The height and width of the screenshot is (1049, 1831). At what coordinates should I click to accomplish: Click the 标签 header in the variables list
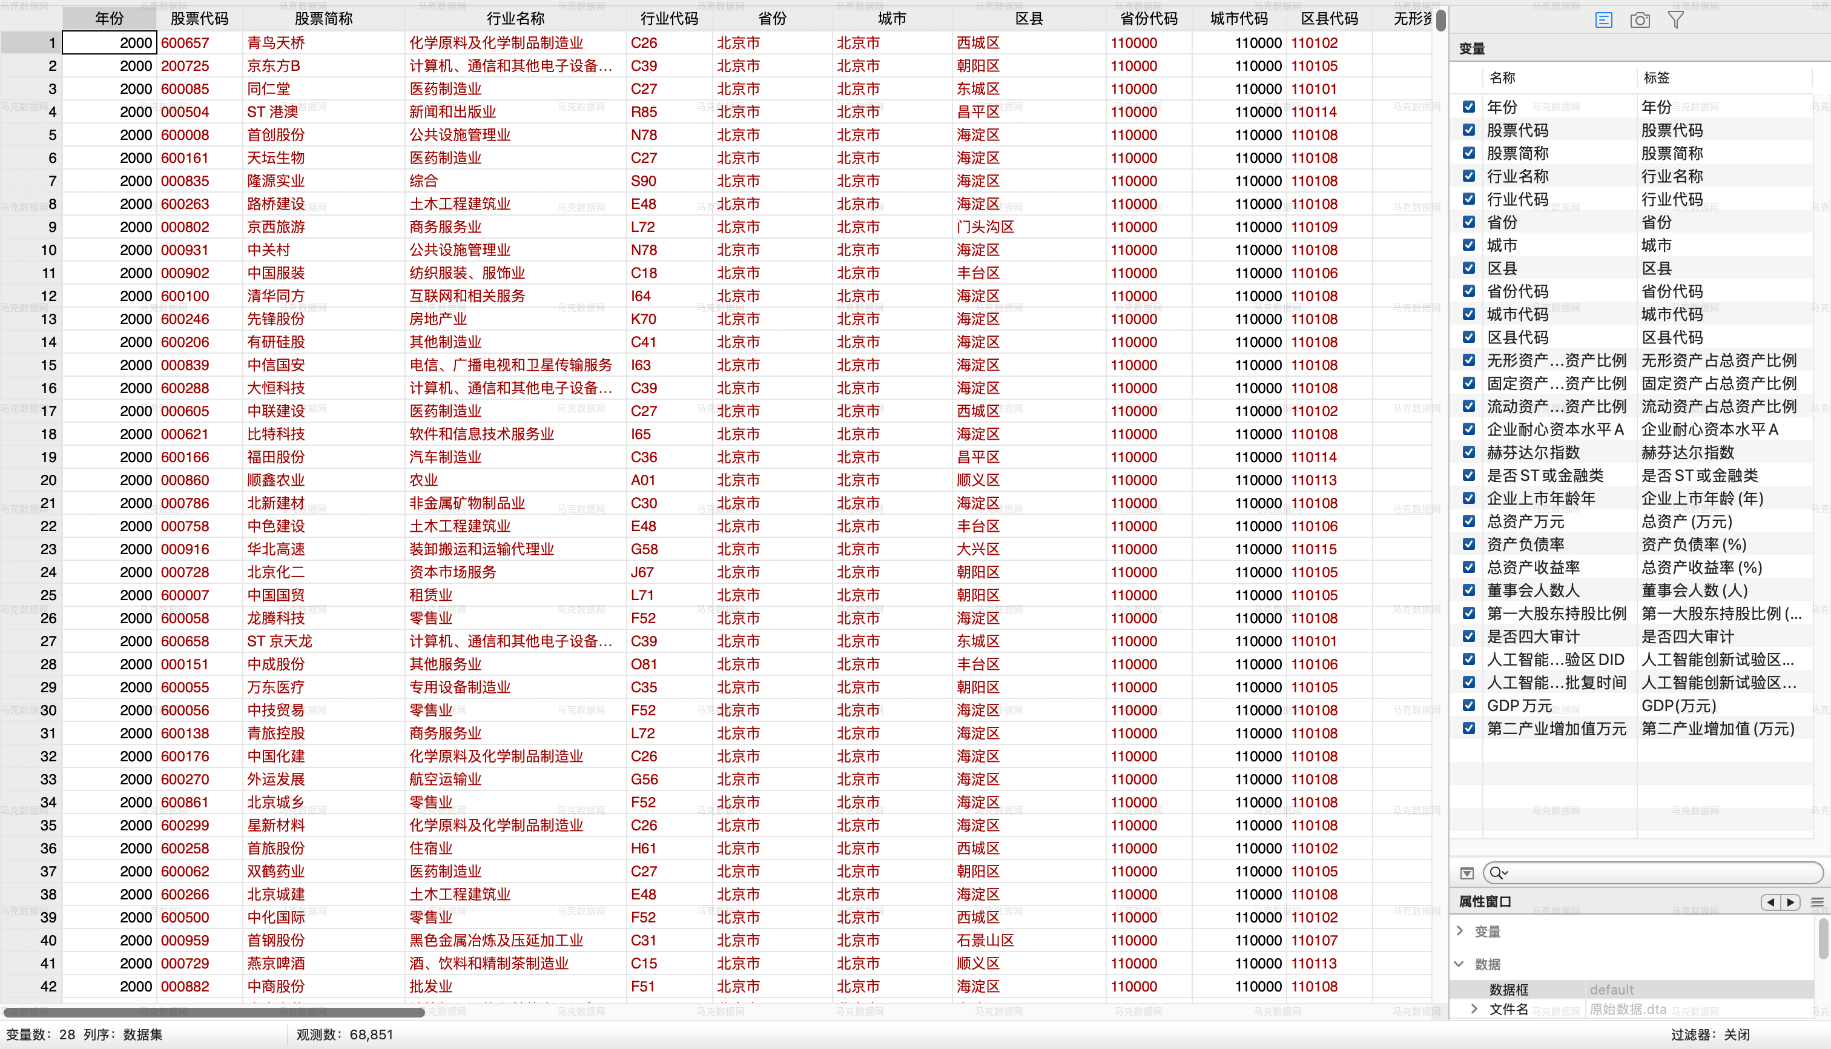(1657, 78)
